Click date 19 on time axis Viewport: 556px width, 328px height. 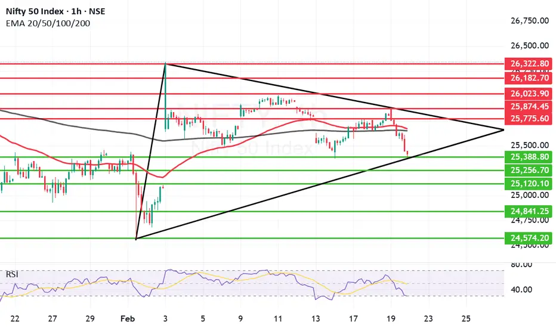click(391, 319)
